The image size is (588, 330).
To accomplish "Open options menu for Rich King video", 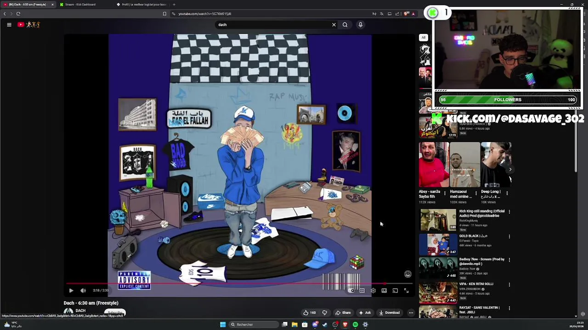I will (509, 212).
